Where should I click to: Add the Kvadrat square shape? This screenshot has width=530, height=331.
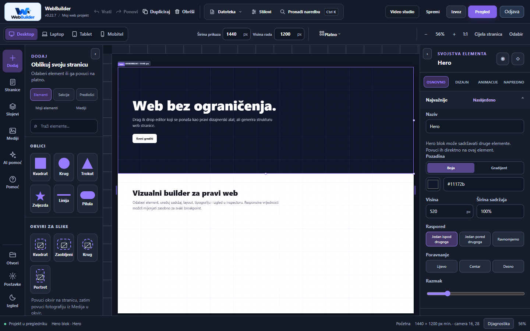(40, 167)
